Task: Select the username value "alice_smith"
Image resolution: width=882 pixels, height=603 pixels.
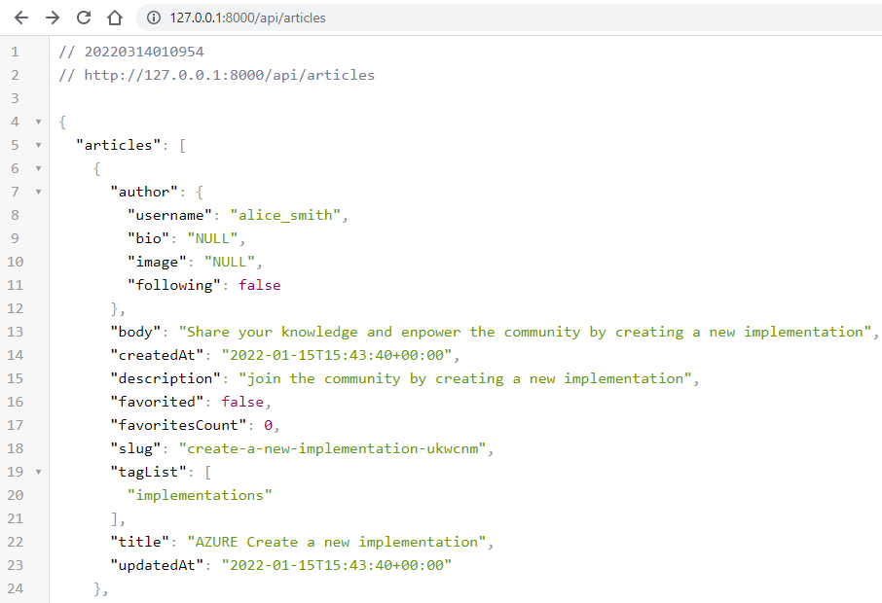Action: [285, 215]
